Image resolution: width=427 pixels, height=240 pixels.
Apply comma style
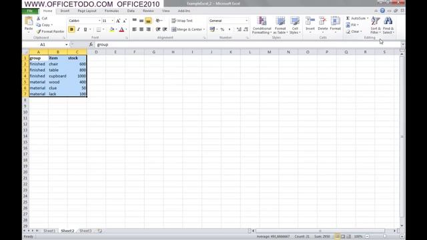tap(230, 29)
